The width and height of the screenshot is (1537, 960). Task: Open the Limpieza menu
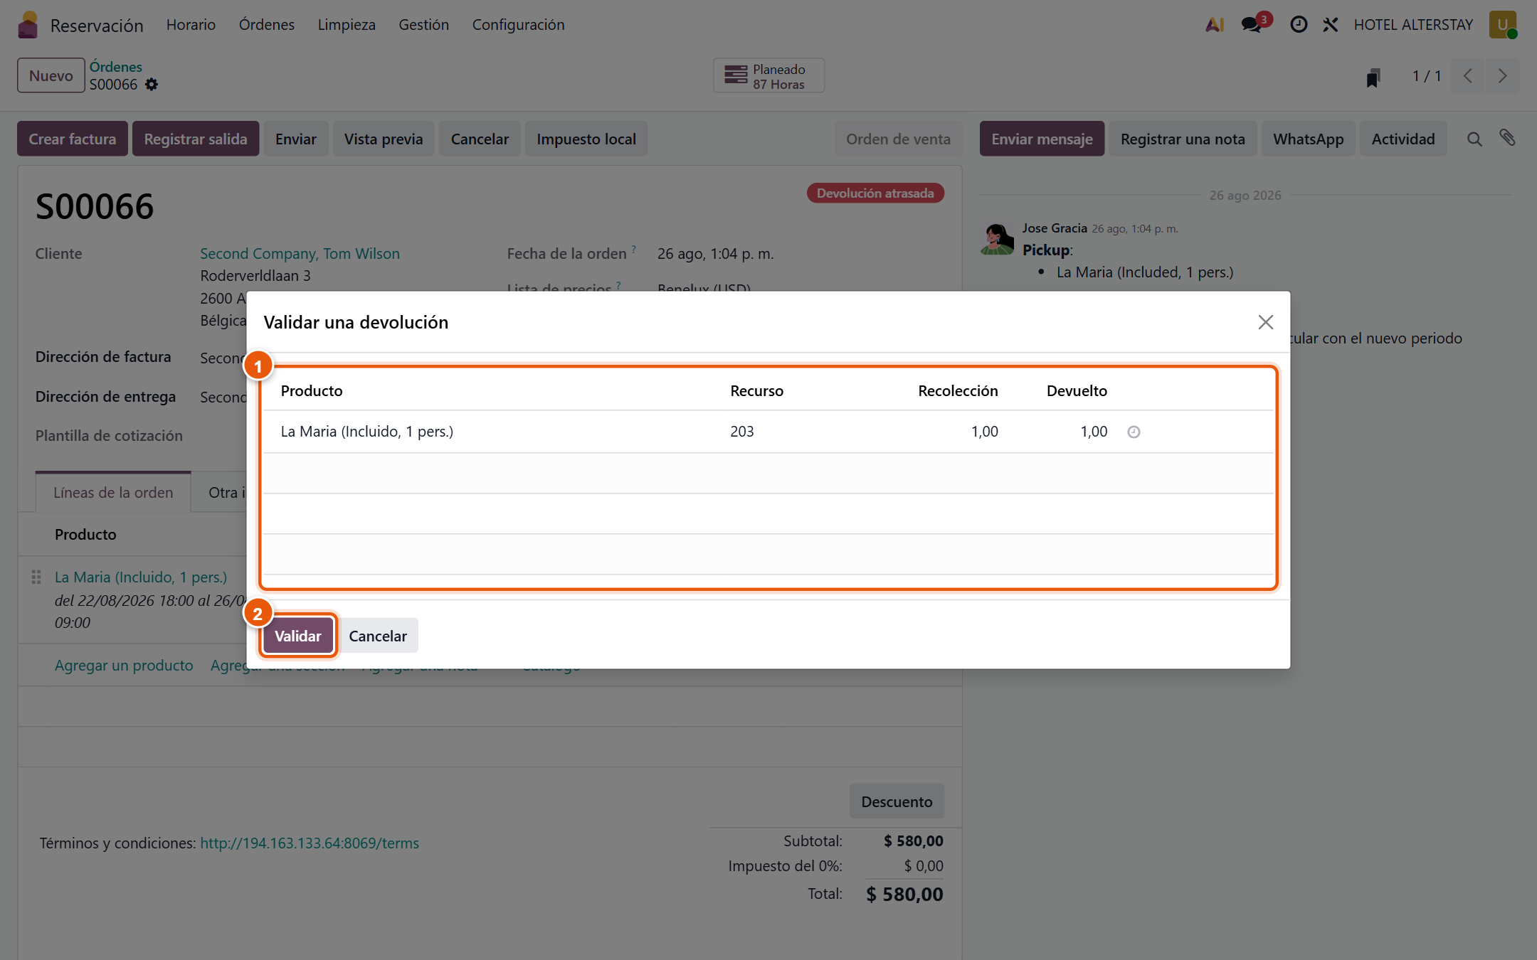(347, 25)
